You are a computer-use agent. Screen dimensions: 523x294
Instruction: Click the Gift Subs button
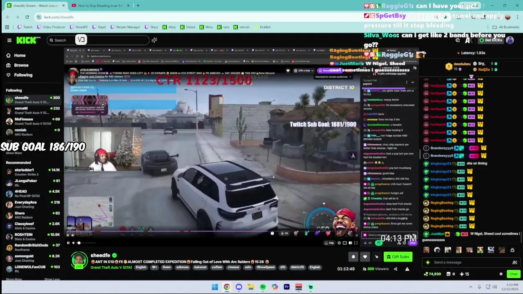click(398, 257)
